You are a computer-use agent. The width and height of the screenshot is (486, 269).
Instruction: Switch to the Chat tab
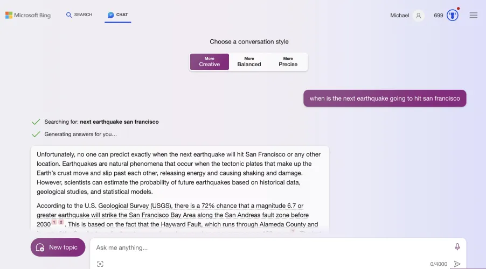(x=118, y=15)
